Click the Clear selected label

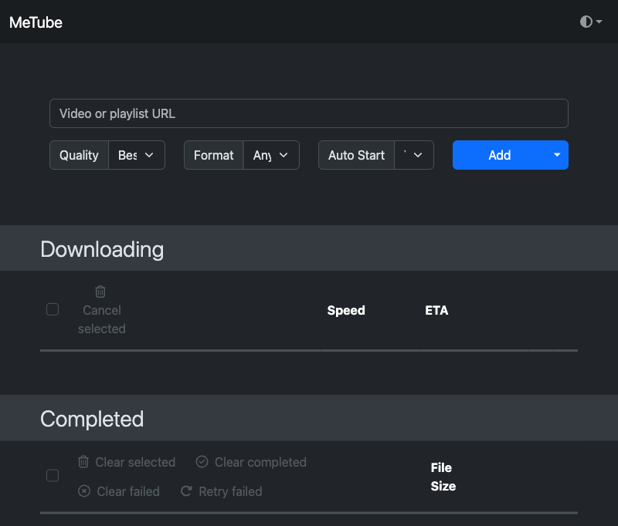[x=135, y=462]
